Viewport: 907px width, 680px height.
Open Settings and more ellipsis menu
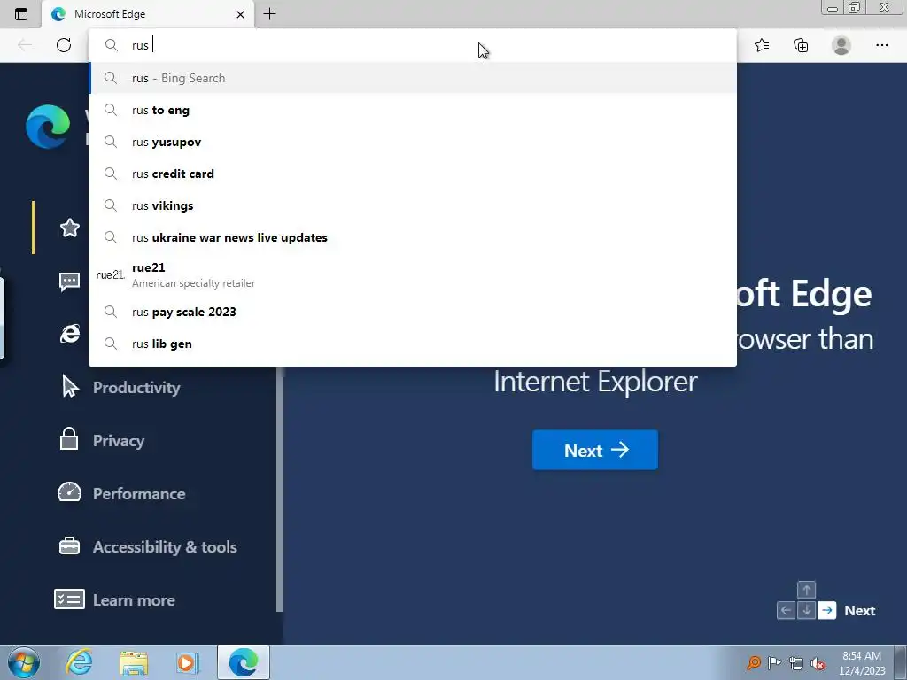click(881, 45)
